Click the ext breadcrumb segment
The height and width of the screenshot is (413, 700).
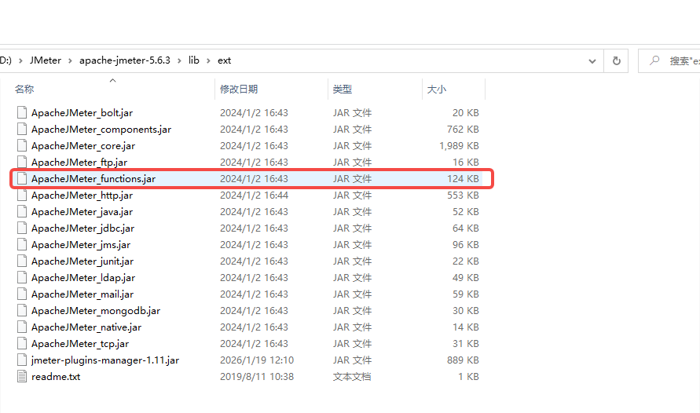(224, 60)
